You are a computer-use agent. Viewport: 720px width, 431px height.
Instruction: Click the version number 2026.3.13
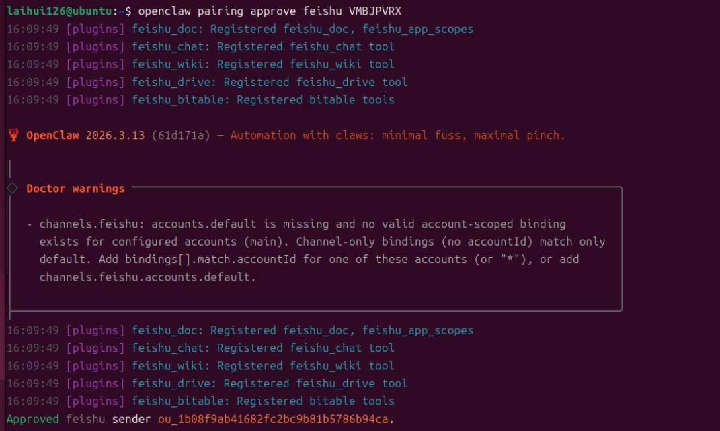tap(115, 136)
